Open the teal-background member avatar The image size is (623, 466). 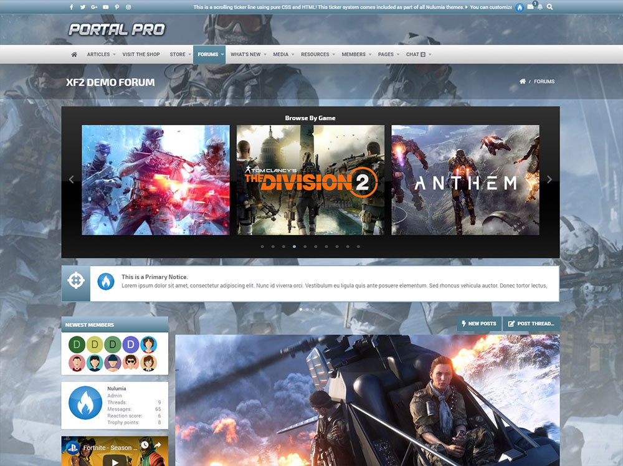95,363
